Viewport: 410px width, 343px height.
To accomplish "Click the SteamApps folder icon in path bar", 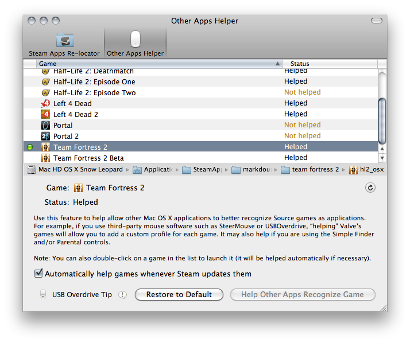I will coord(187,170).
